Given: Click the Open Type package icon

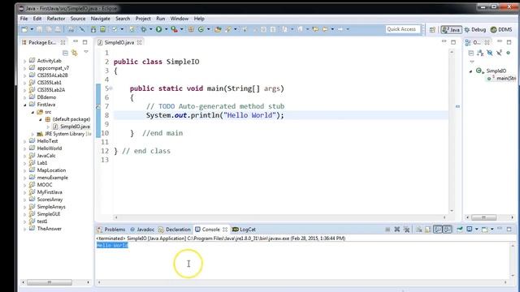Looking at the screenshot, I should click(218, 29).
